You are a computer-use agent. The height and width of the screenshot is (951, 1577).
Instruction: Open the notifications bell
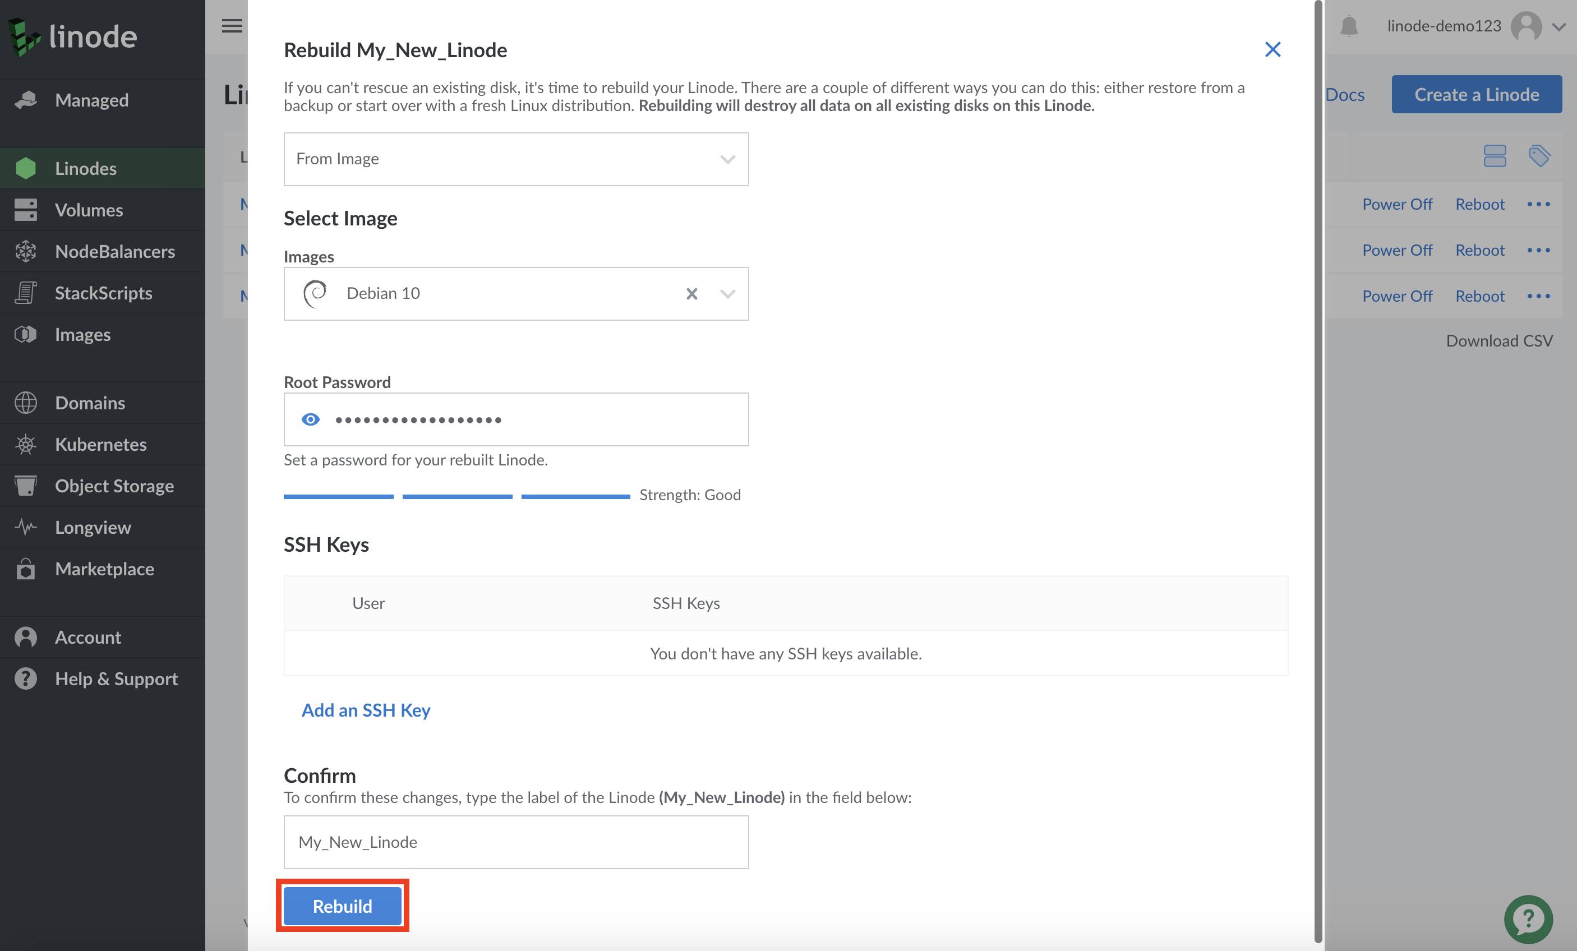coord(1349,26)
